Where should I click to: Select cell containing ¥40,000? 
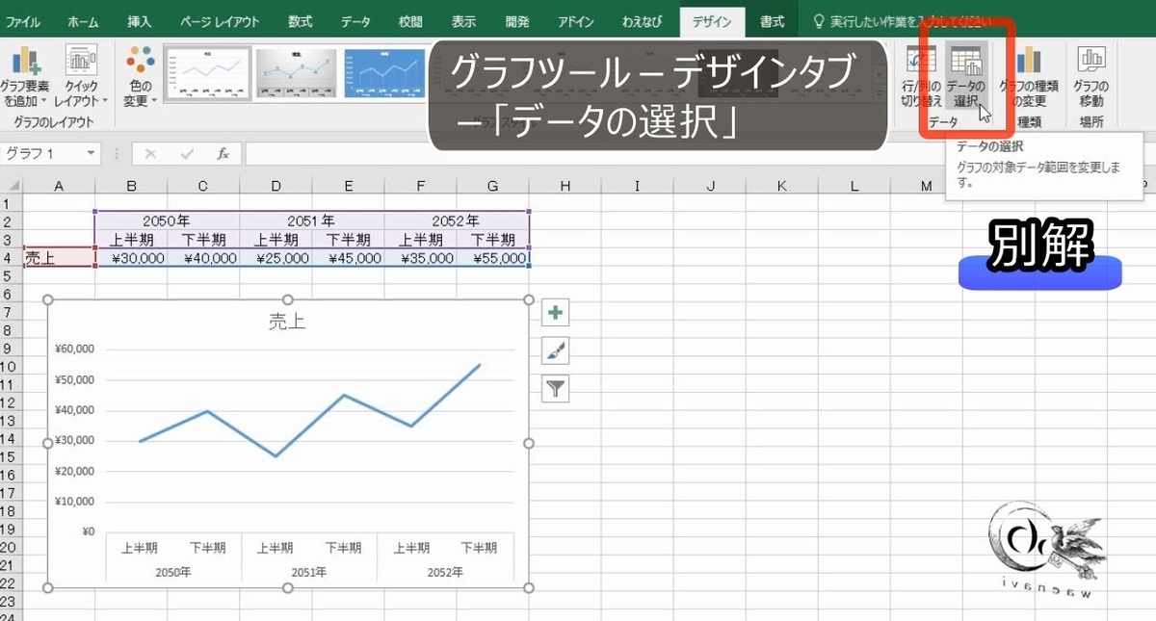pyautogui.click(x=203, y=258)
